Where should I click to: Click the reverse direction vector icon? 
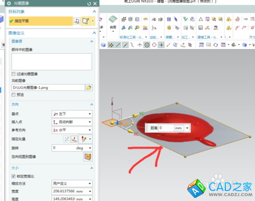click(67, 139)
